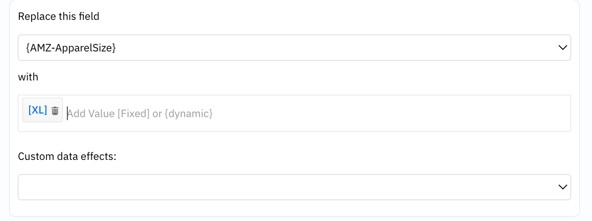Viewport: 592px width, 221px height.
Task: Click the middle of the Custom data effects selector
Action: pos(294,187)
